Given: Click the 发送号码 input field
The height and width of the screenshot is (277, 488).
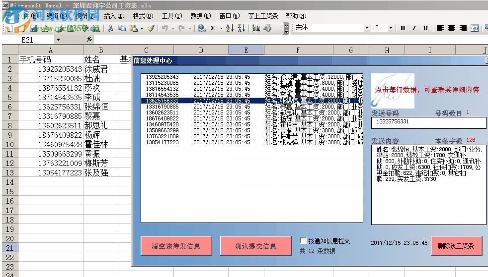Looking at the screenshot, I should point(428,122).
